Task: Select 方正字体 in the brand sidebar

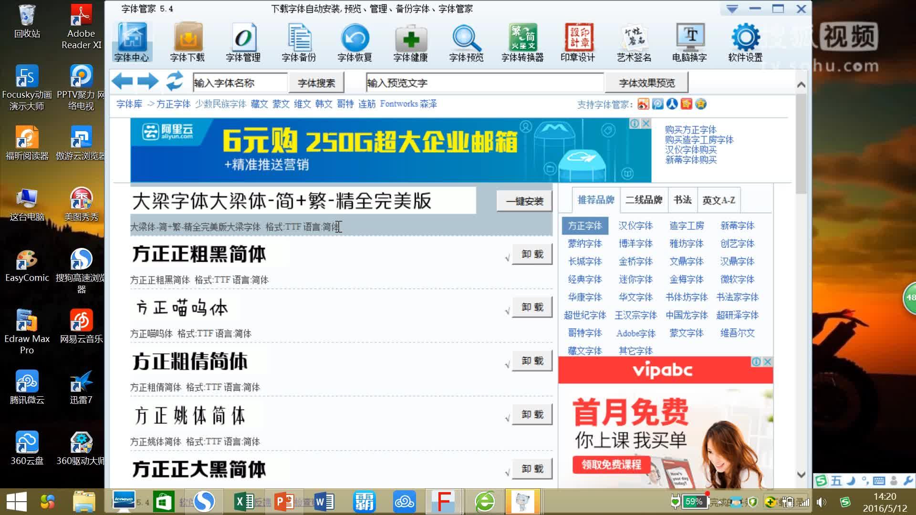Action: (x=585, y=226)
